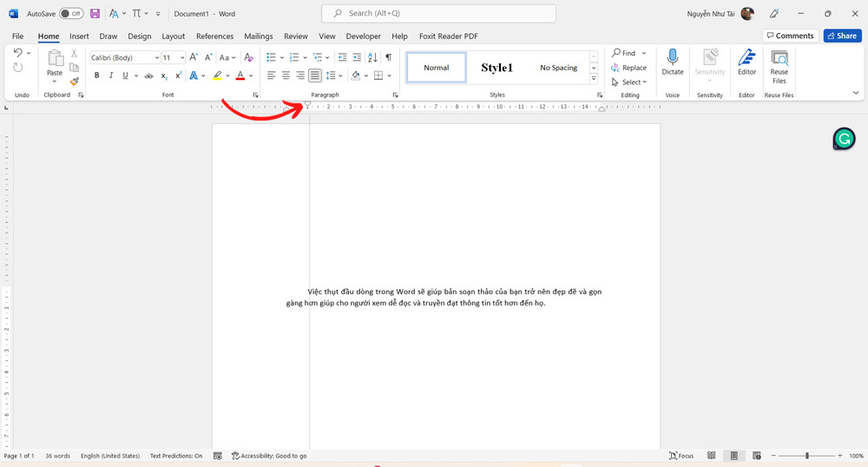Open the Calibri font name dropdown
This screenshot has height=467, width=868.
pyautogui.click(x=156, y=58)
